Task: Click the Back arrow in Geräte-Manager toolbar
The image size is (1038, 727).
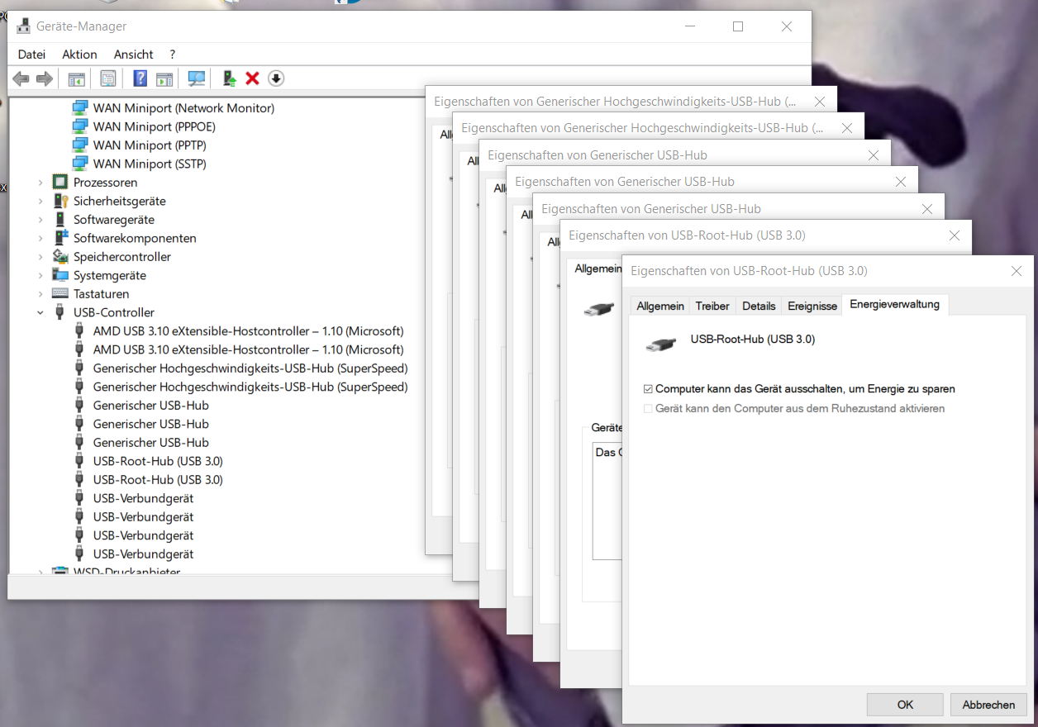Action: click(x=21, y=78)
